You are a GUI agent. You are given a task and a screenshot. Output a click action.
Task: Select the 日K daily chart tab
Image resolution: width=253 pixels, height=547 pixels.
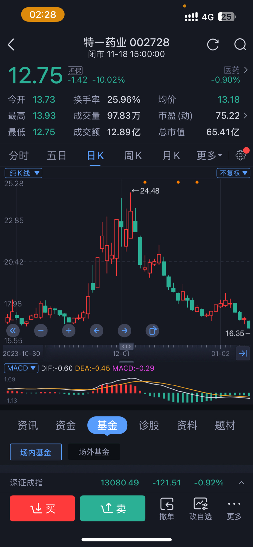pyautogui.click(x=95, y=155)
